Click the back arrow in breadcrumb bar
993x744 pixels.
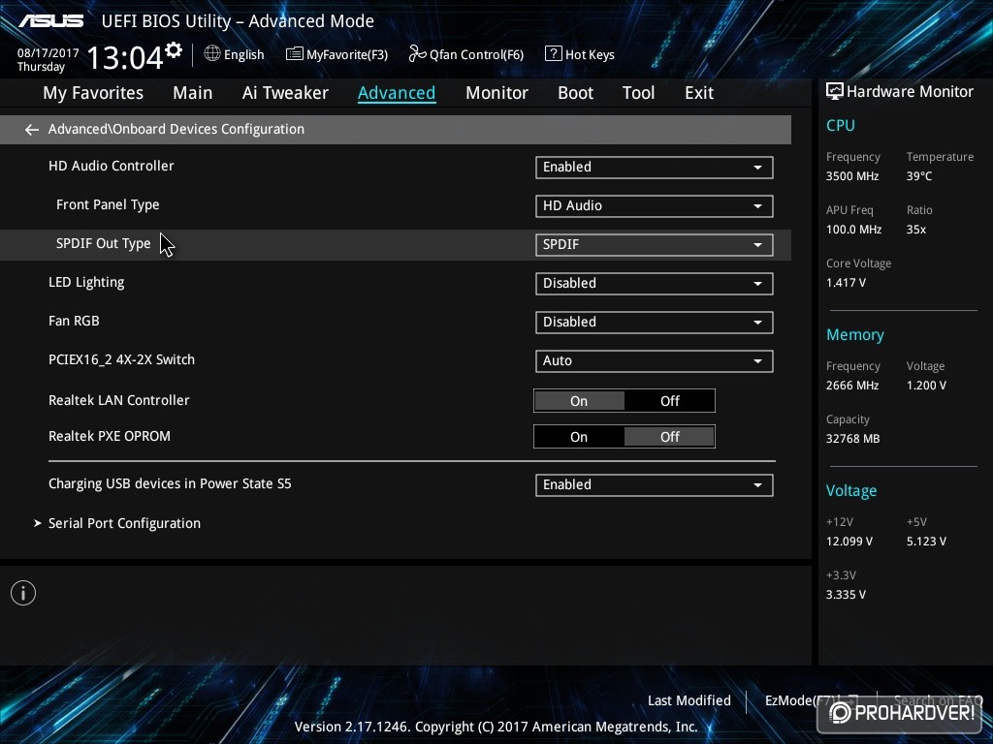click(x=32, y=130)
